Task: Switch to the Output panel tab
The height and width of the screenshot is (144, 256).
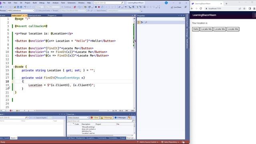Action: pos(122,138)
